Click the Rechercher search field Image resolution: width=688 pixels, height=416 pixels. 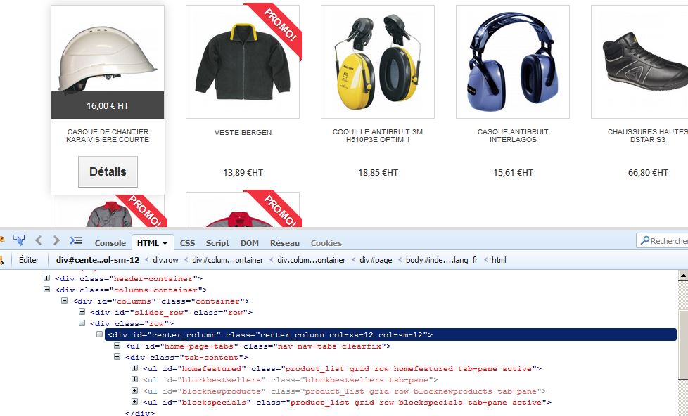663,240
